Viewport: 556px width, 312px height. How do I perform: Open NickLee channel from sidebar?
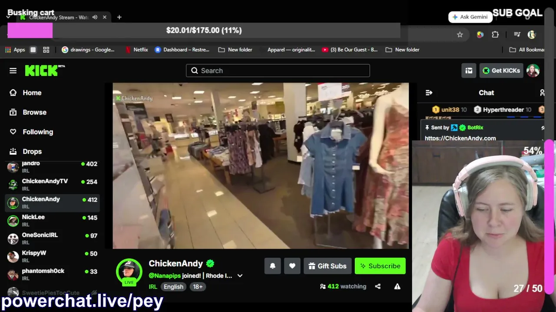[x=52, y=220]
